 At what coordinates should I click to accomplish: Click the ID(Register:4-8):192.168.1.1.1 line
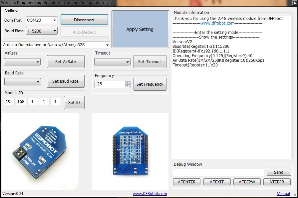[201, 51]
